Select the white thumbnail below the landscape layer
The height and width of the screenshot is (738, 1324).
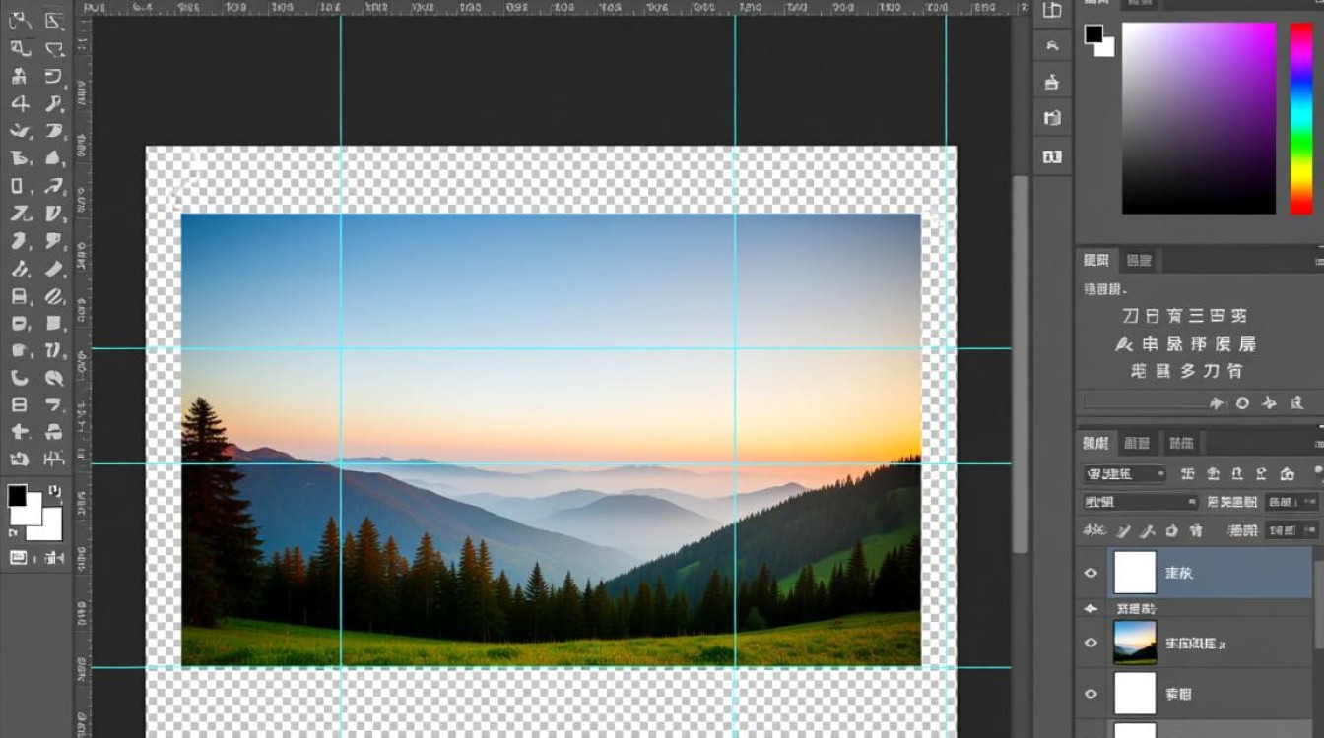[1134, 694]
